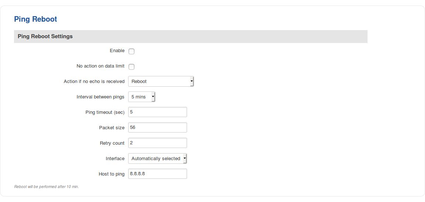This screenshot has width=425, height=202.
Task: Click into the Packet size field
Action: [x=158, y=127]
